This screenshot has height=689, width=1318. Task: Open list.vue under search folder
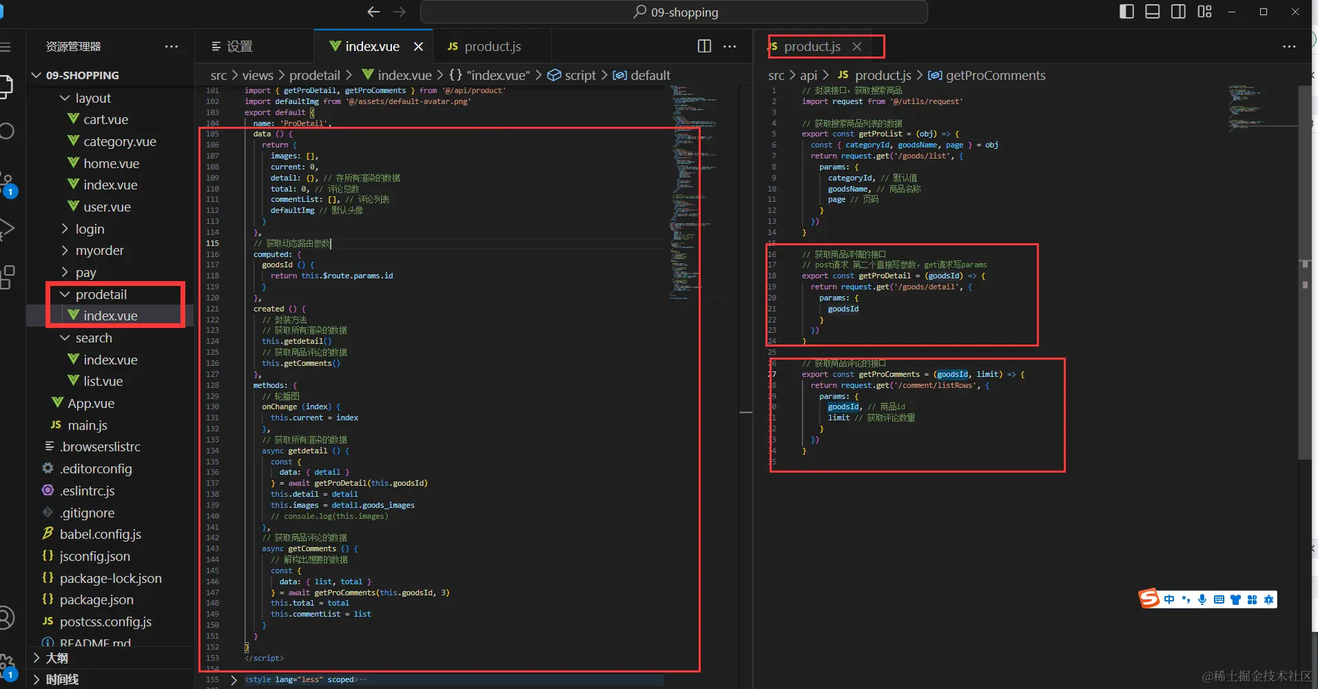click(x=103, y=381)
